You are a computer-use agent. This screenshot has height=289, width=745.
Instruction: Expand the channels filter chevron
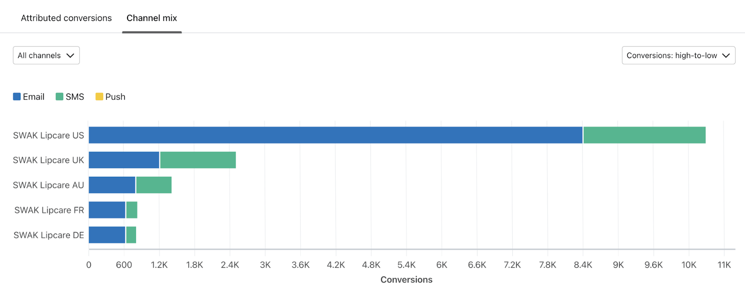(71, 55)
